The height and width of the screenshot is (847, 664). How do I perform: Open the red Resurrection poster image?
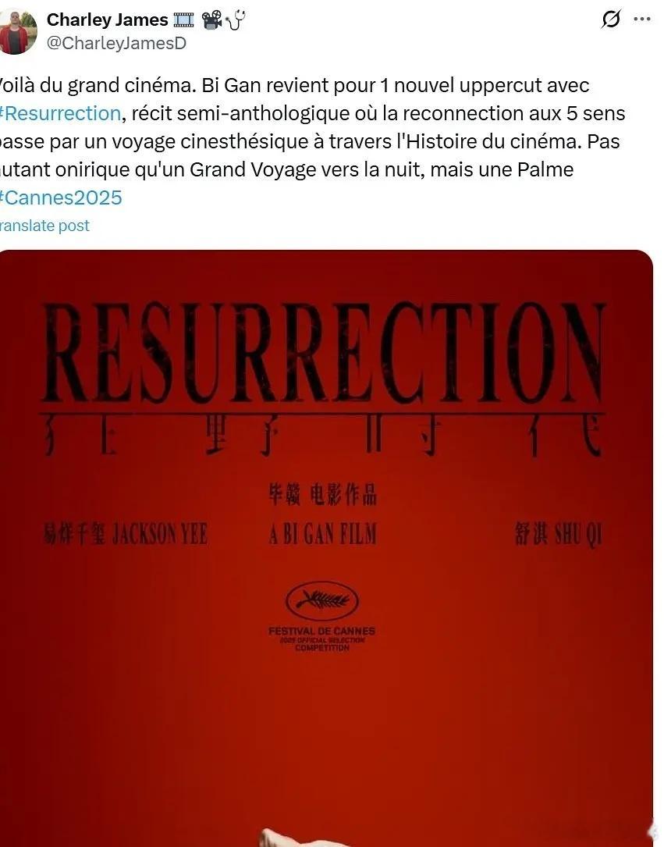(x=326, y=548)
